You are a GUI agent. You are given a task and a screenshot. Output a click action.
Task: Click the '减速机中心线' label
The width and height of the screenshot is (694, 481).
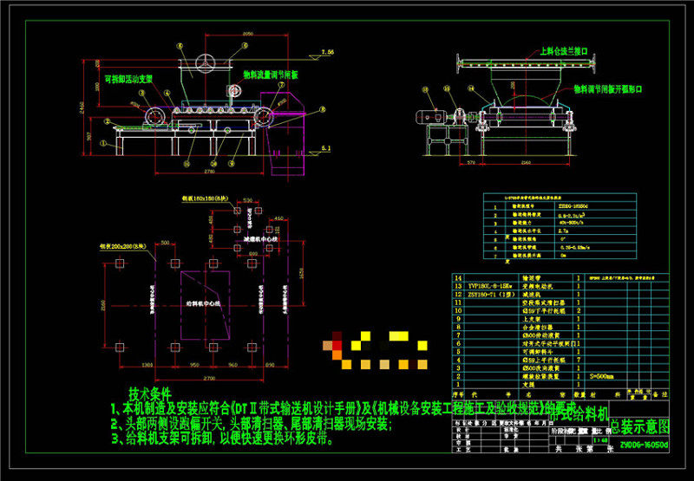click(x=261, y=238)
